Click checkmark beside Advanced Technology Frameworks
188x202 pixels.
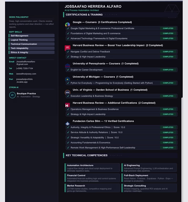[68, 38]
